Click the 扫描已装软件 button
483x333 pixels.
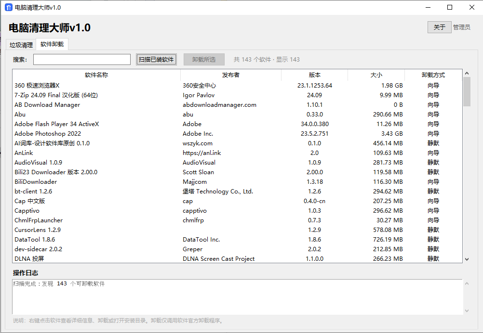tap(156, 59)
